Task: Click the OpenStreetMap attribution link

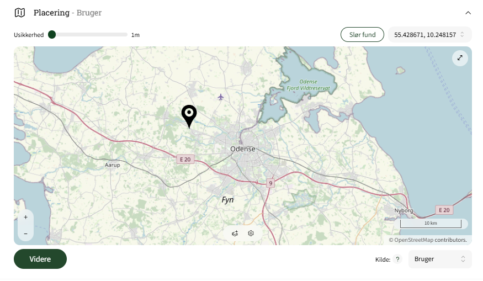Action: click(428, 240)
